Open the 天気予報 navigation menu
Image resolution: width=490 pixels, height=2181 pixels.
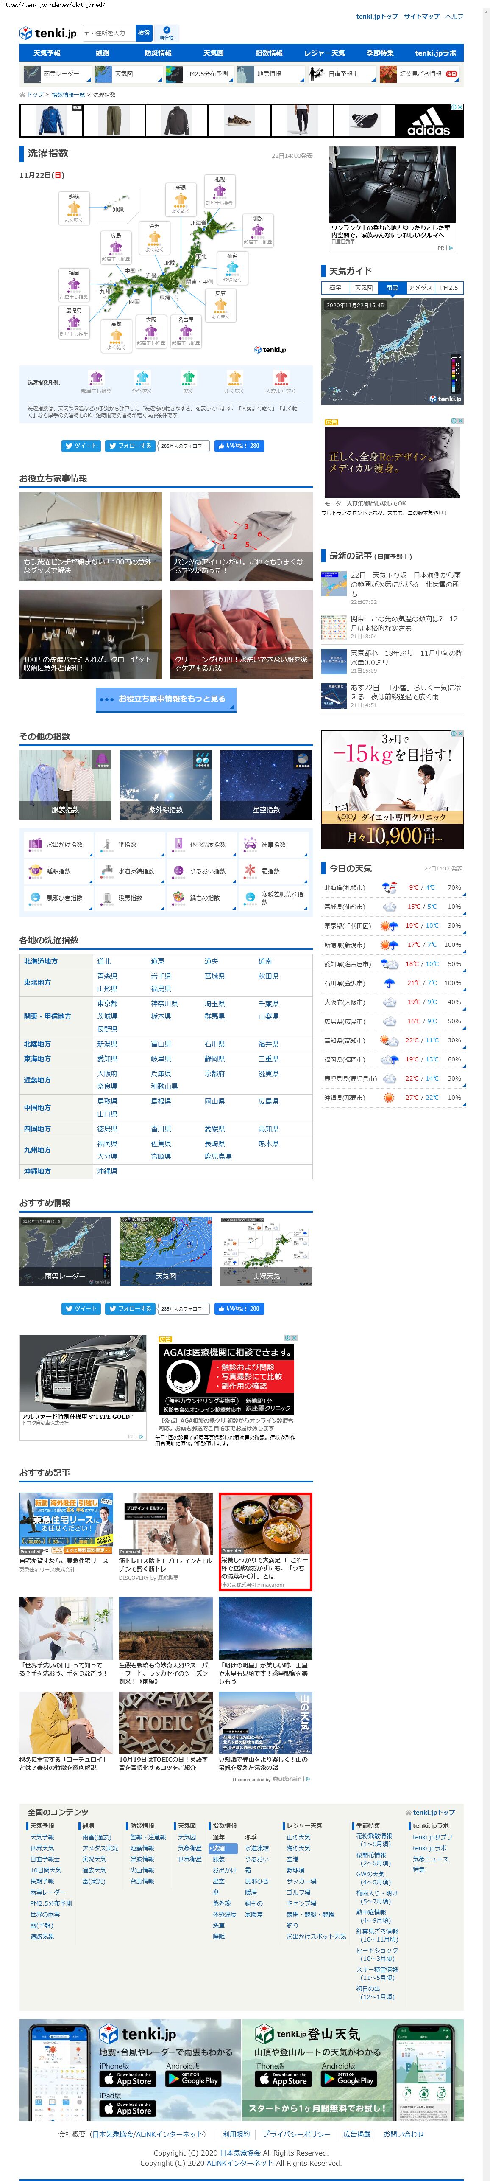[47, 53]
